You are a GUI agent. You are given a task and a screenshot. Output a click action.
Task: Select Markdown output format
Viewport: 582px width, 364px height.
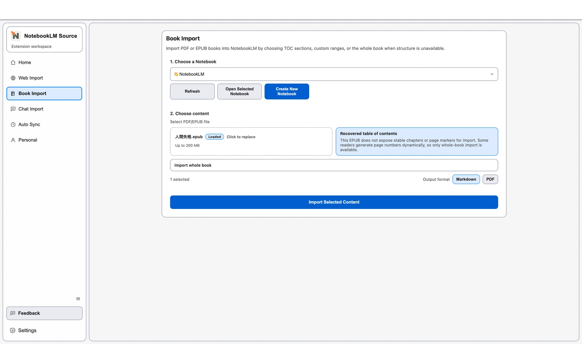click(466, 179)
